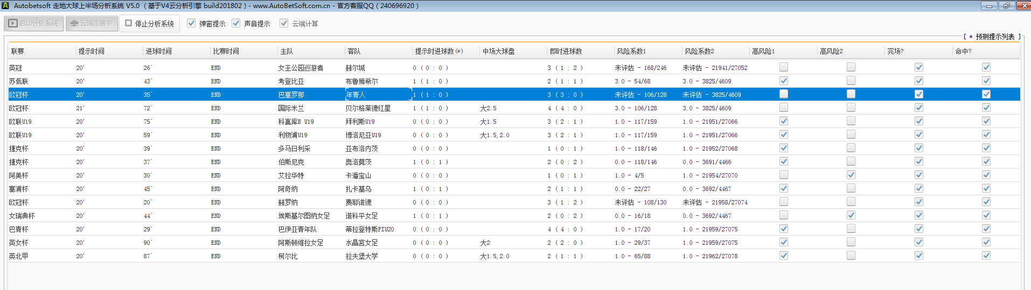Viewport: 1031px width, 290px height.
Task: Restore down the application window
Action: coord(1006,6)
